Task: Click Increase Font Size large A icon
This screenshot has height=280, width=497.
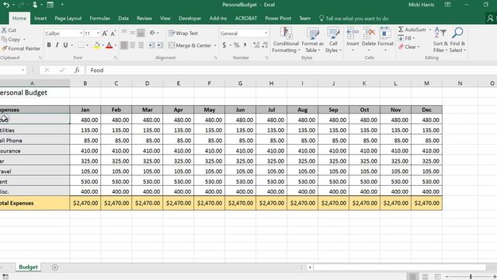Action: tap(105, 33)
